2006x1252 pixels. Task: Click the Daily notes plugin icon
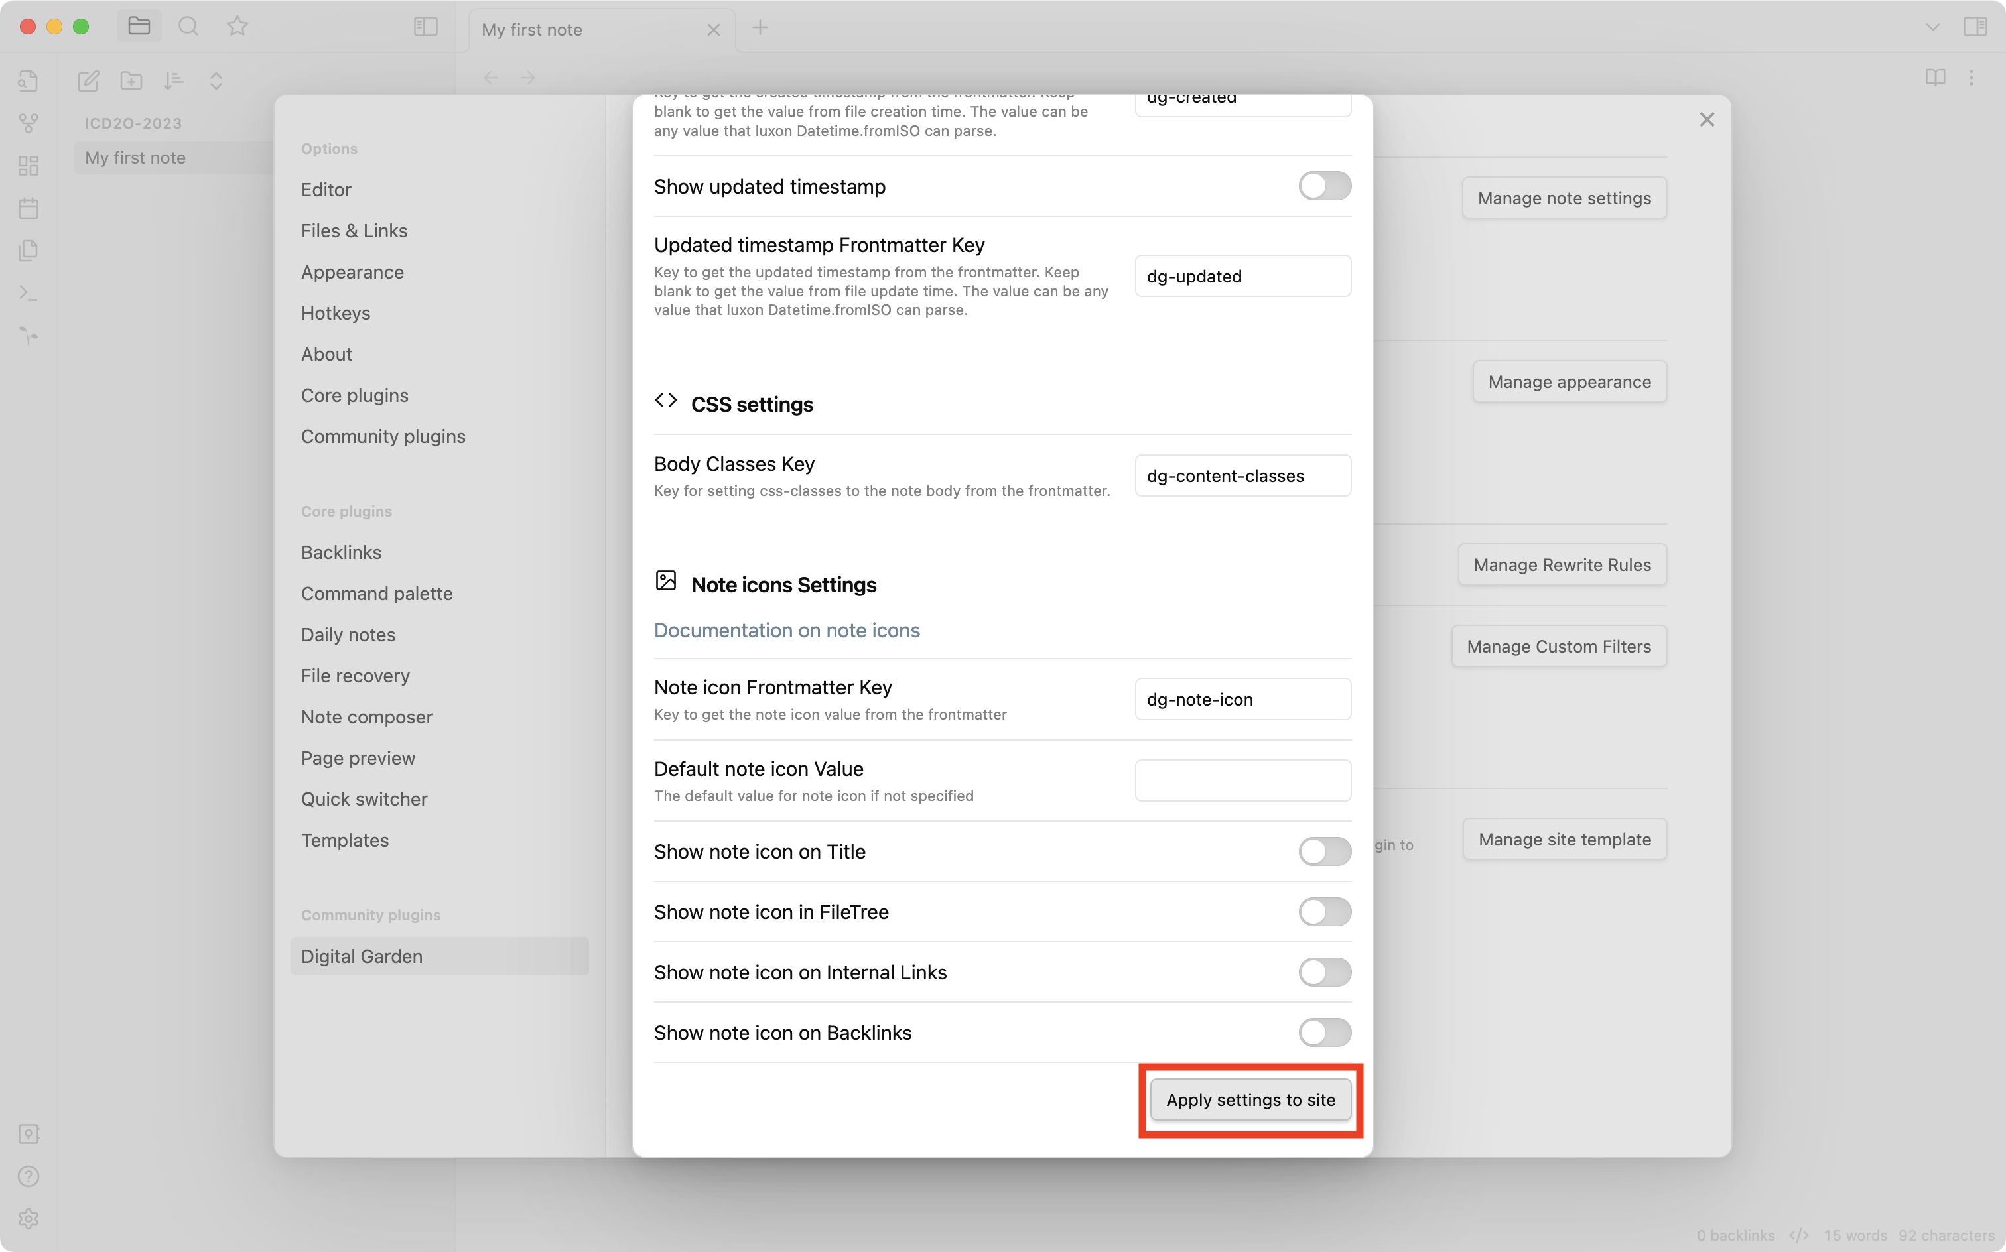27,208
